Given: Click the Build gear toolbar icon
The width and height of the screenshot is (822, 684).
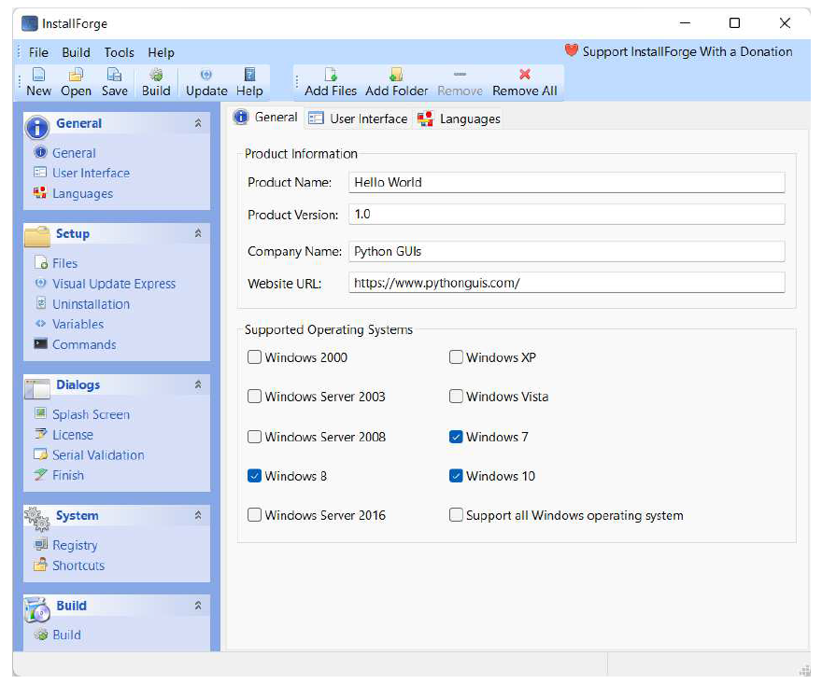Looking at the screenshot, I should click(x=156, y=76).
